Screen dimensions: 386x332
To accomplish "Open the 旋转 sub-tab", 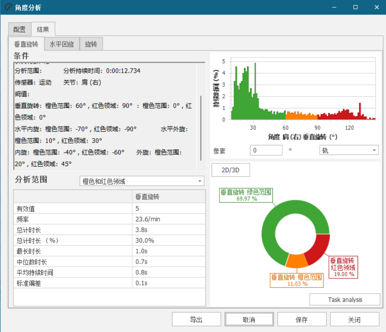I will coord(91,44).
